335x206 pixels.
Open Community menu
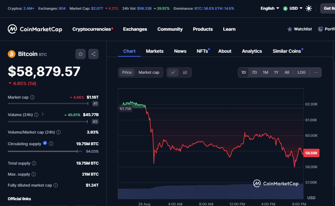[170, 29]
